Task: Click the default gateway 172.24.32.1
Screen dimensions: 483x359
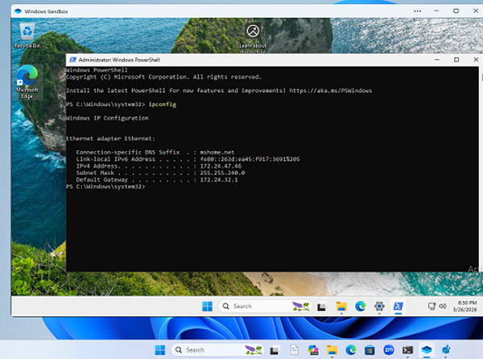Action: [219, 180]
